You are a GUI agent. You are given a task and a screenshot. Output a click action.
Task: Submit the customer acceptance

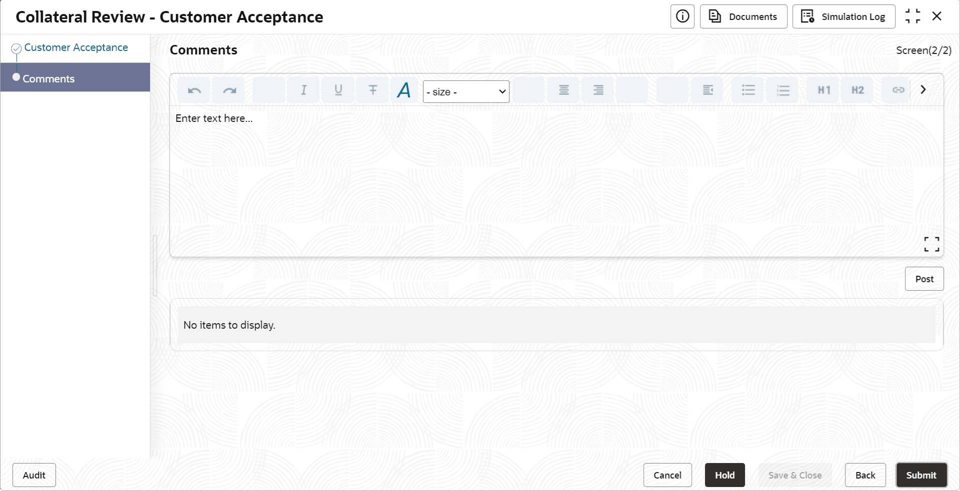[x=921, y=475]
